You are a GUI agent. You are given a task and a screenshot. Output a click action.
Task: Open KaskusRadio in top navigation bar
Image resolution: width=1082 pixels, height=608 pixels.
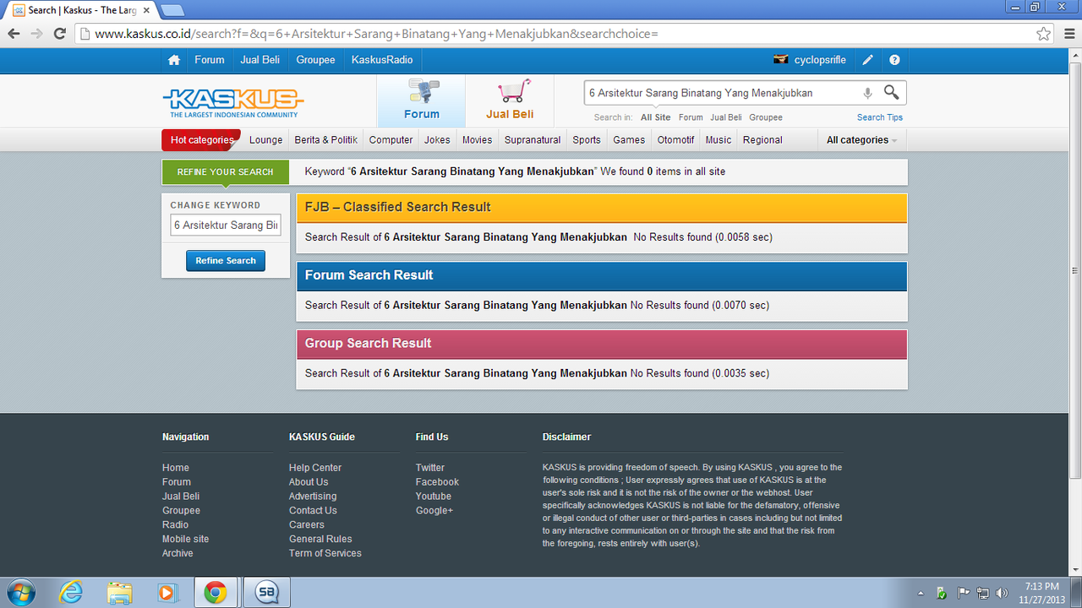(382, 60)
